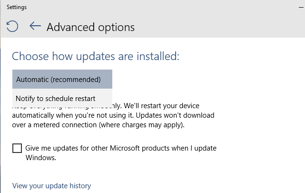Click 'Choose how updates are installed' heading
Viewport: 305px width, 193px height.
pyautogui.click(x=96, y=56)
